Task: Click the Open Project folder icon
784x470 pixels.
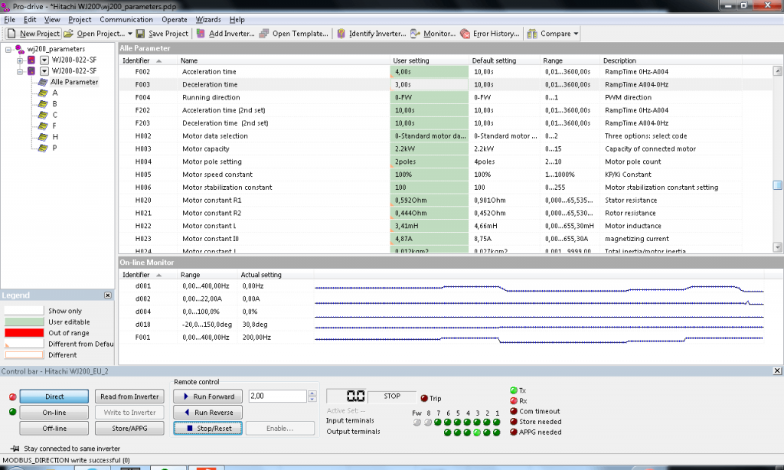Action: click(x=68, y=34)
